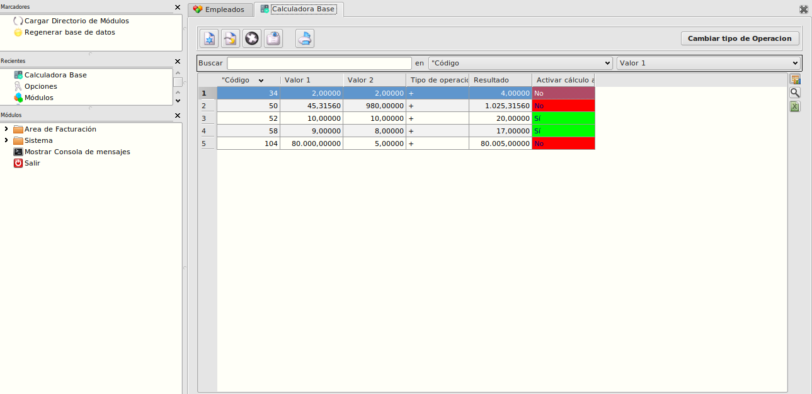This screenshot has height=394, width=812.
Task: Click the Valor 1 column header
Action: click(312, 80)
